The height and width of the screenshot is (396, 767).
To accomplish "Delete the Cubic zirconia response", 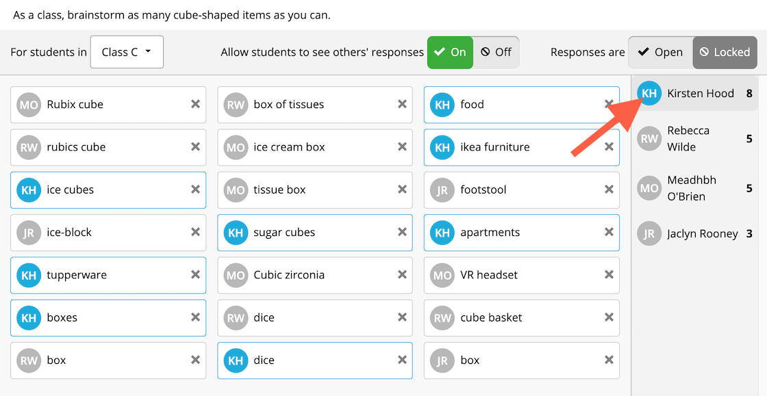I will pos(402,274).
